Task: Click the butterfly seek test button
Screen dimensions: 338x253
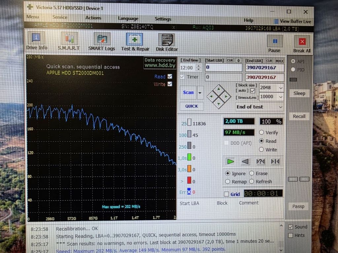Action: coord(275,161)
